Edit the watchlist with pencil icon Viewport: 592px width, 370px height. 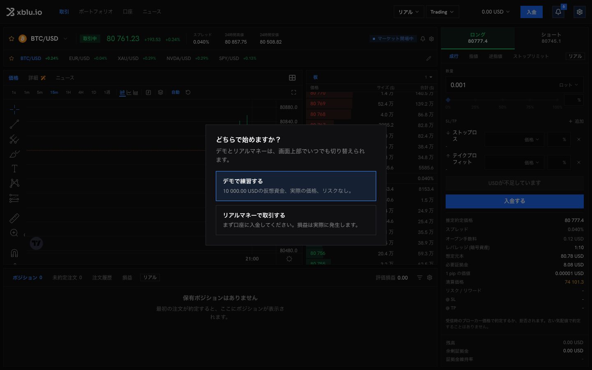coord(429,58)
